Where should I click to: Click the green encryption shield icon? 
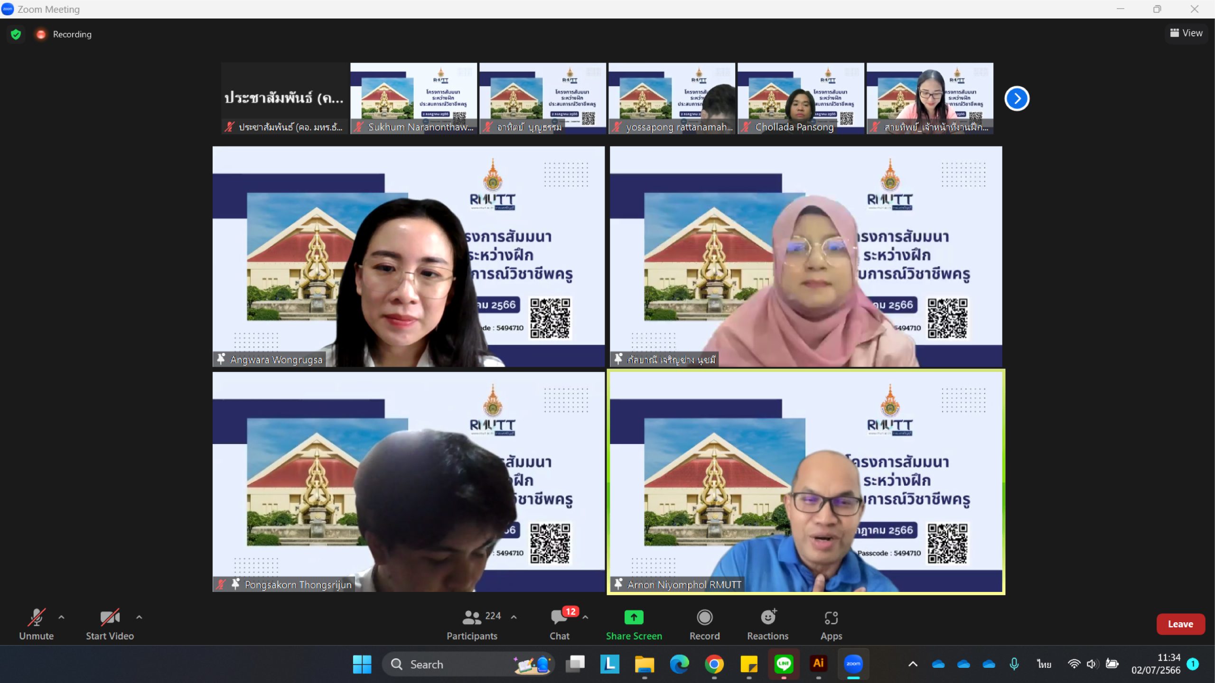(16, 34)
